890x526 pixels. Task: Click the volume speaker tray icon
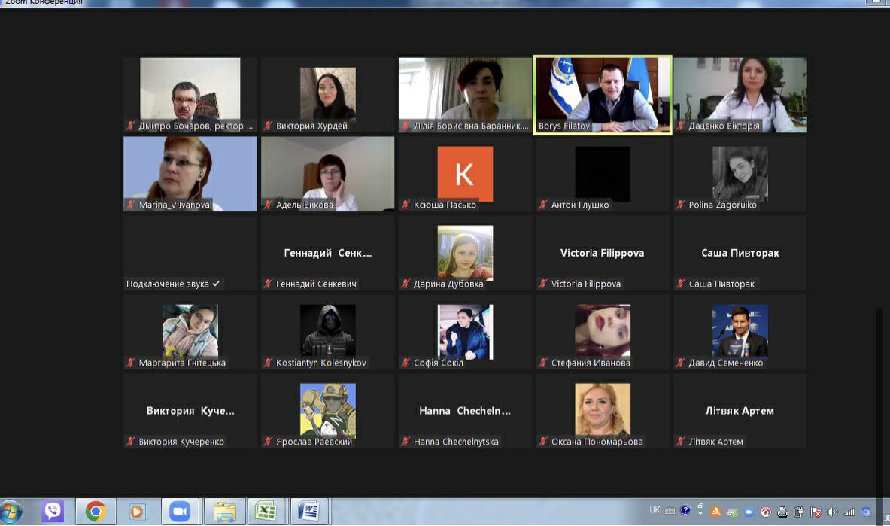tap(832, 512)
